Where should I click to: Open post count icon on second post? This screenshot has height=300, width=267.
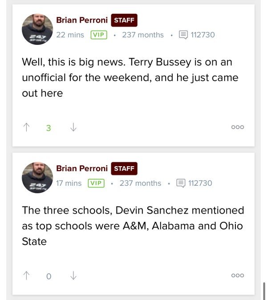click(x=181, y=183)
